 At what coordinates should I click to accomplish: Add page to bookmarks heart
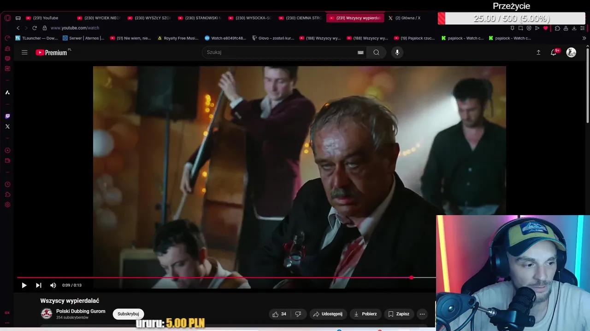pyautogui.click(x=546, y=28)
